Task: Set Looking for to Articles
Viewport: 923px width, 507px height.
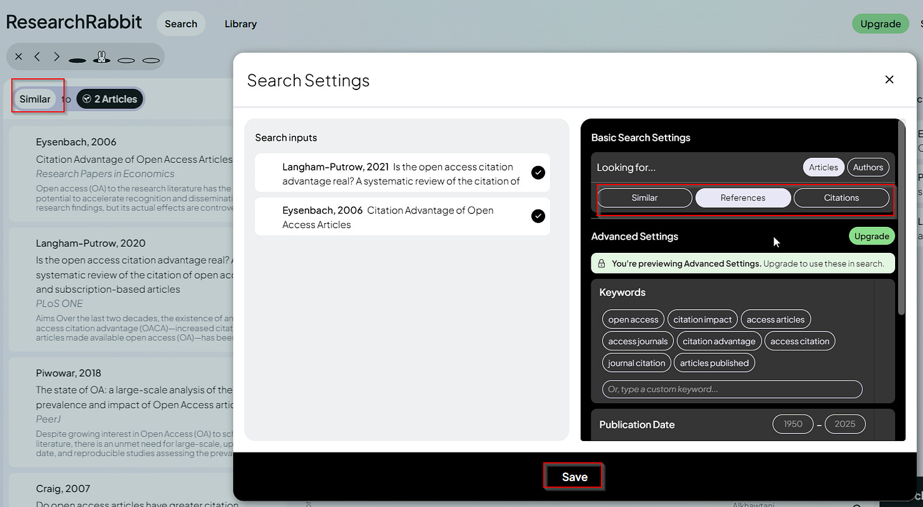Action: point(823,167)
